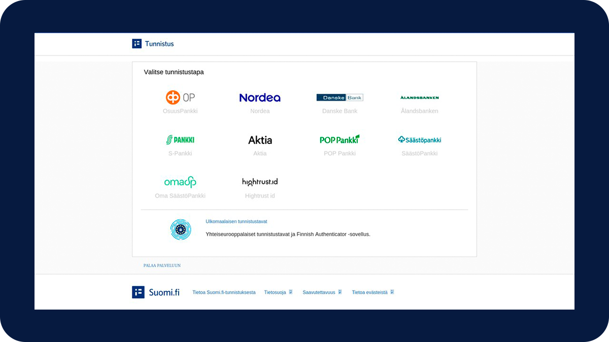Choose the Ålandsbanken logo
The image size is (609, 342).
[x=419, y=97]
